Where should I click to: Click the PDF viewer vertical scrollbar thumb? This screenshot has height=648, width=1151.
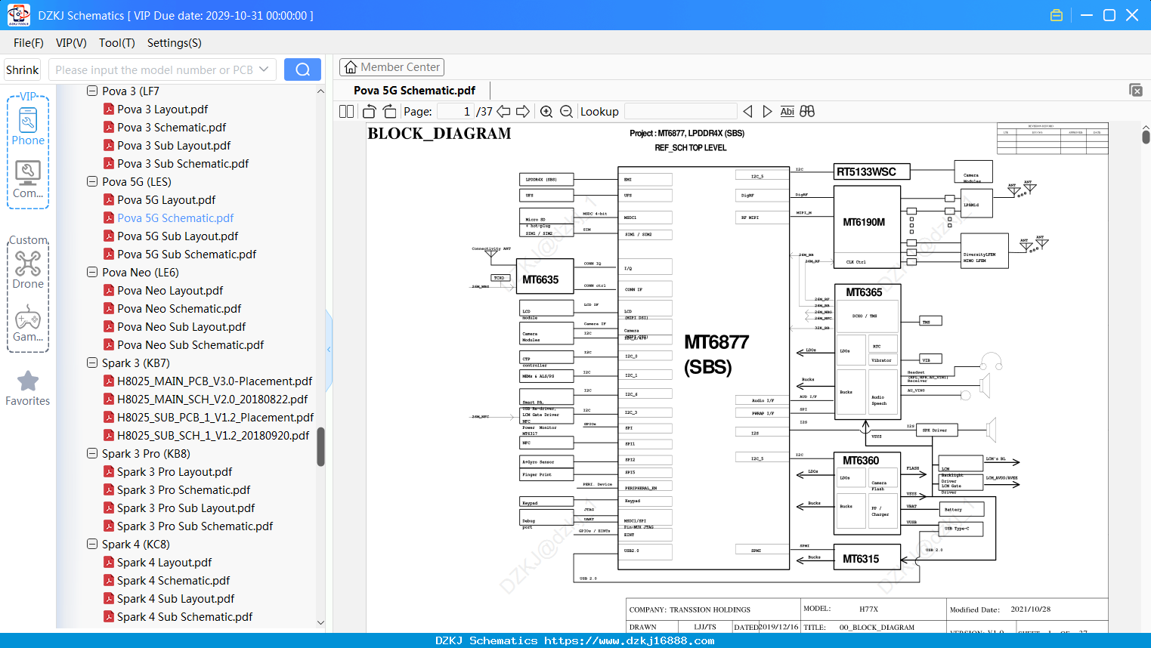(1146, 137)
